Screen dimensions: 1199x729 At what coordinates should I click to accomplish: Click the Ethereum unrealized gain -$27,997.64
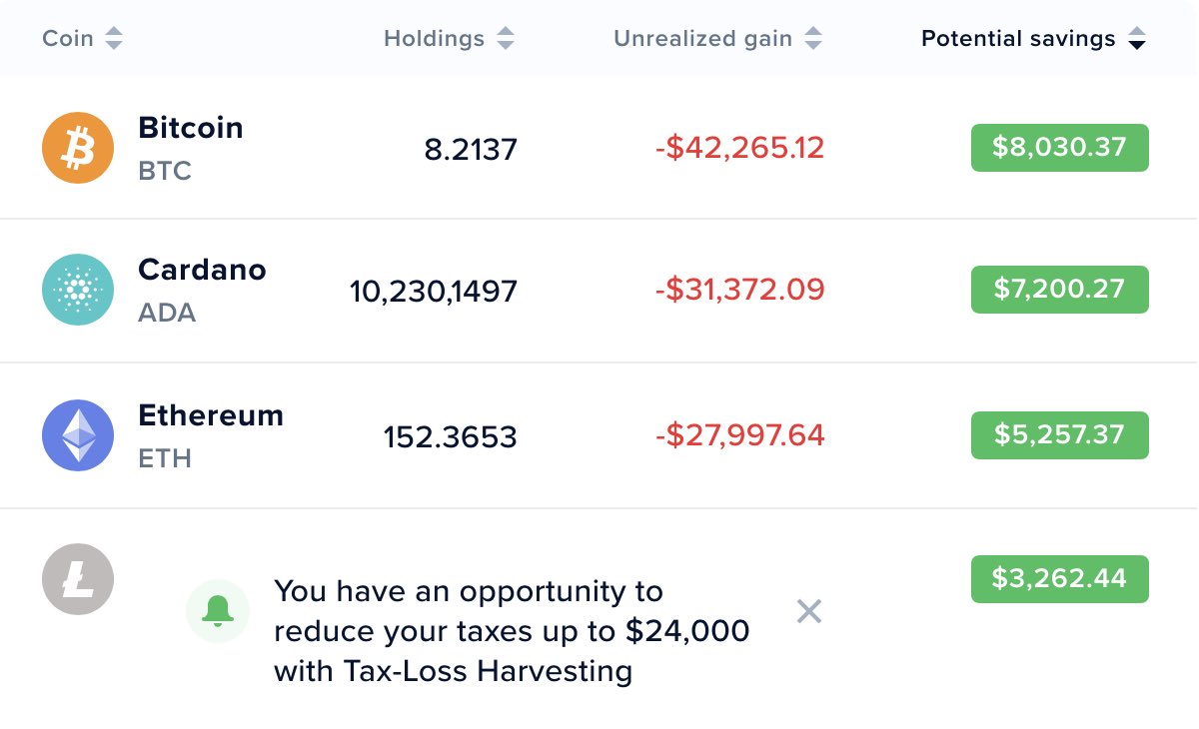(739, 435)
